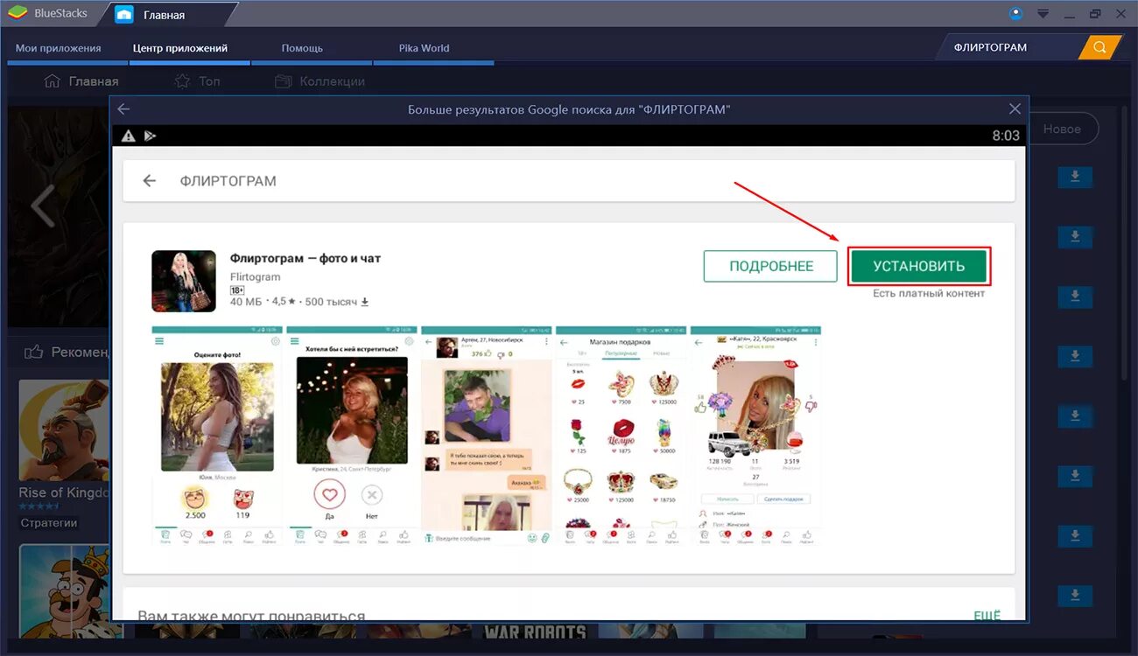Open the Магазин подарков screenshot
The height and width of the screenshot is (656, 1138).
622,436
